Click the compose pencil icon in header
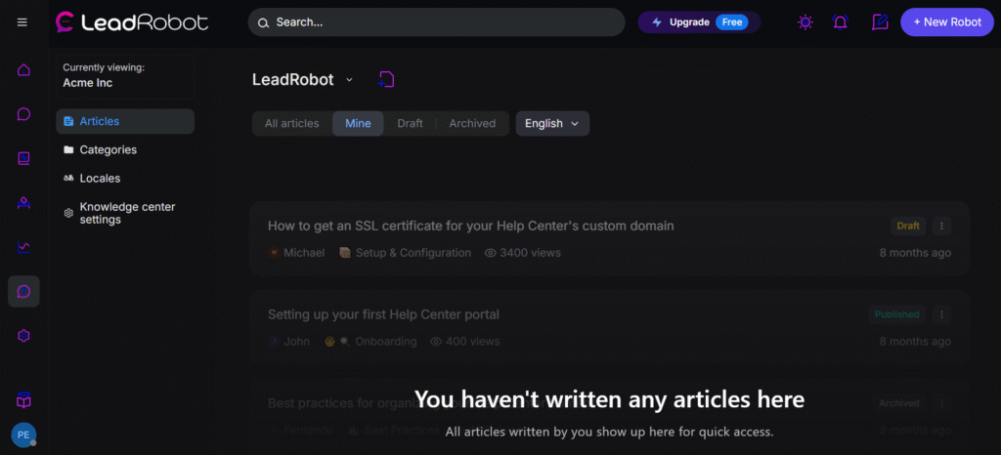 881,22
